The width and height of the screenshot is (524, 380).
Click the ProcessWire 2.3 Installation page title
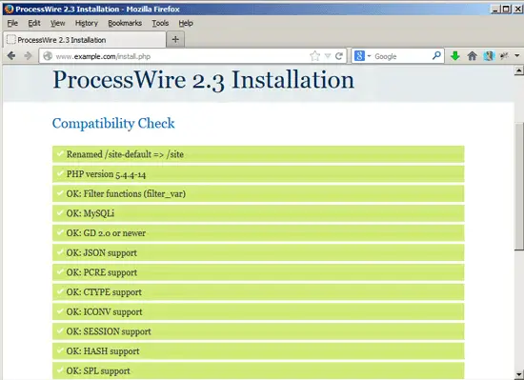pos(203,80)
